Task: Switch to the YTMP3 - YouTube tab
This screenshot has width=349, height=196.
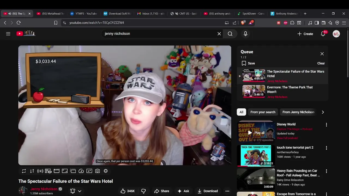Action: click(x=84, y=14)
